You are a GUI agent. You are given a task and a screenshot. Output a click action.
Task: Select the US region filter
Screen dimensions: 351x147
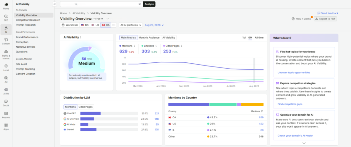point(85,25)
